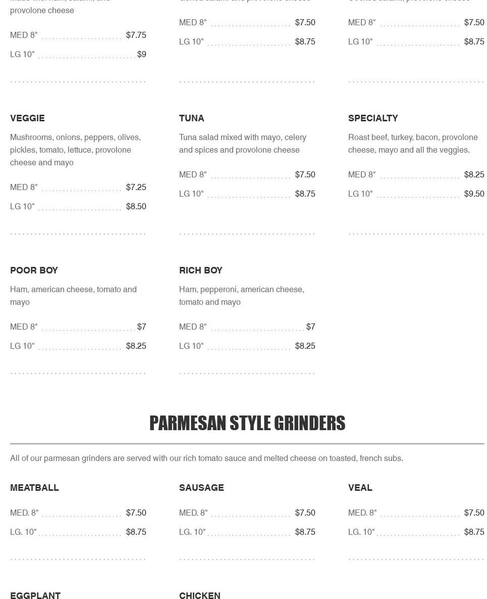Click the Specialty $8.25 medium price

[474, 174]
